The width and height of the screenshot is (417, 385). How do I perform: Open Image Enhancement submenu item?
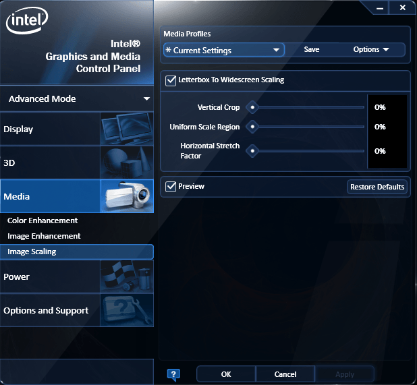[x=44, y=236]
